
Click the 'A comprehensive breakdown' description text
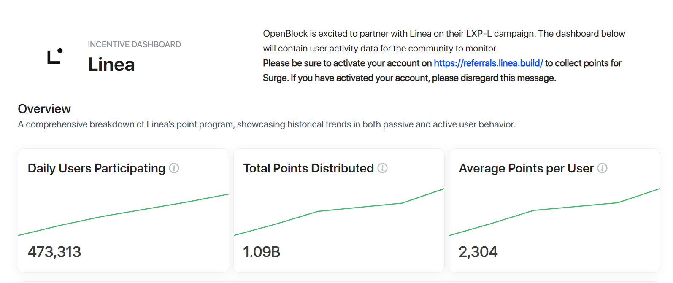click(x=267, y=124)
